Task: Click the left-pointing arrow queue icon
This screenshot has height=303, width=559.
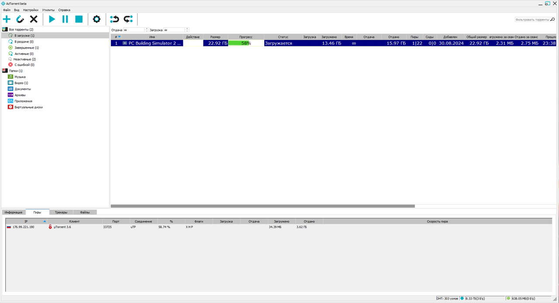Action: point(114,19)
